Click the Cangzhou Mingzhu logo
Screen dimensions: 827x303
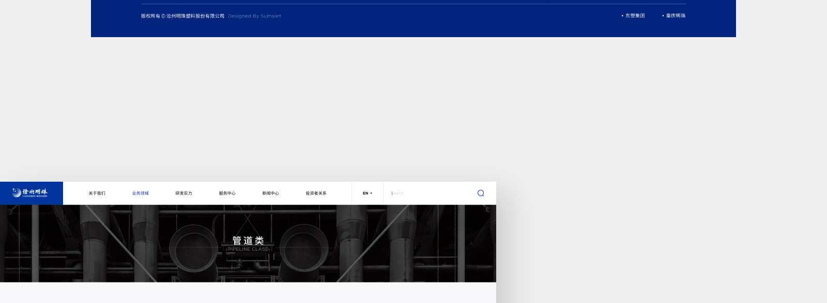(x=30, y=193)
